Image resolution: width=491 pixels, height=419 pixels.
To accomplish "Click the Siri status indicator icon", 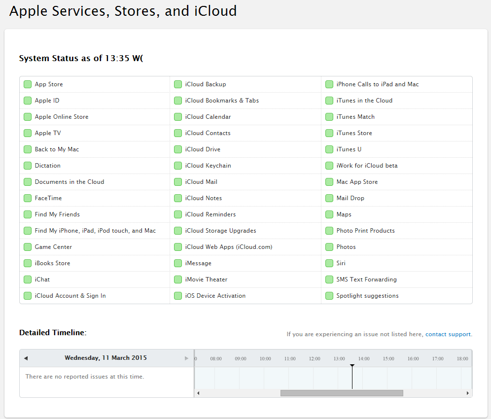I will point(329,263).
